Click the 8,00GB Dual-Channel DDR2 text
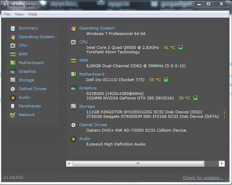Image resolution: width=232 pixels, height=185 pixels. [x=136, y=66]
